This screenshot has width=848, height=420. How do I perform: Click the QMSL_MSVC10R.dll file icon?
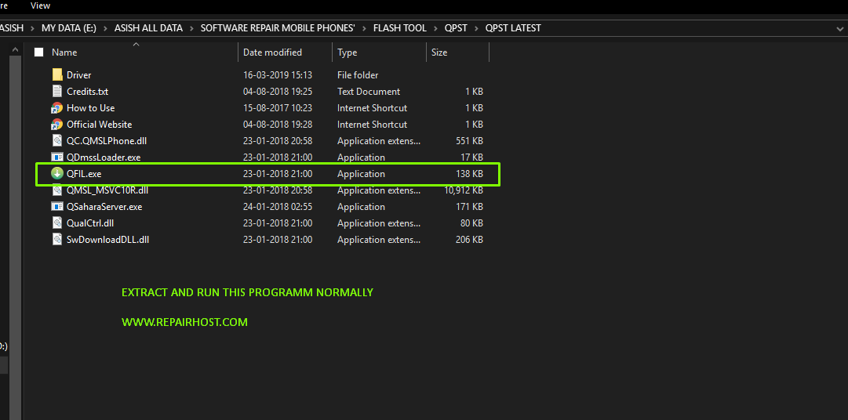pos(57,190)
